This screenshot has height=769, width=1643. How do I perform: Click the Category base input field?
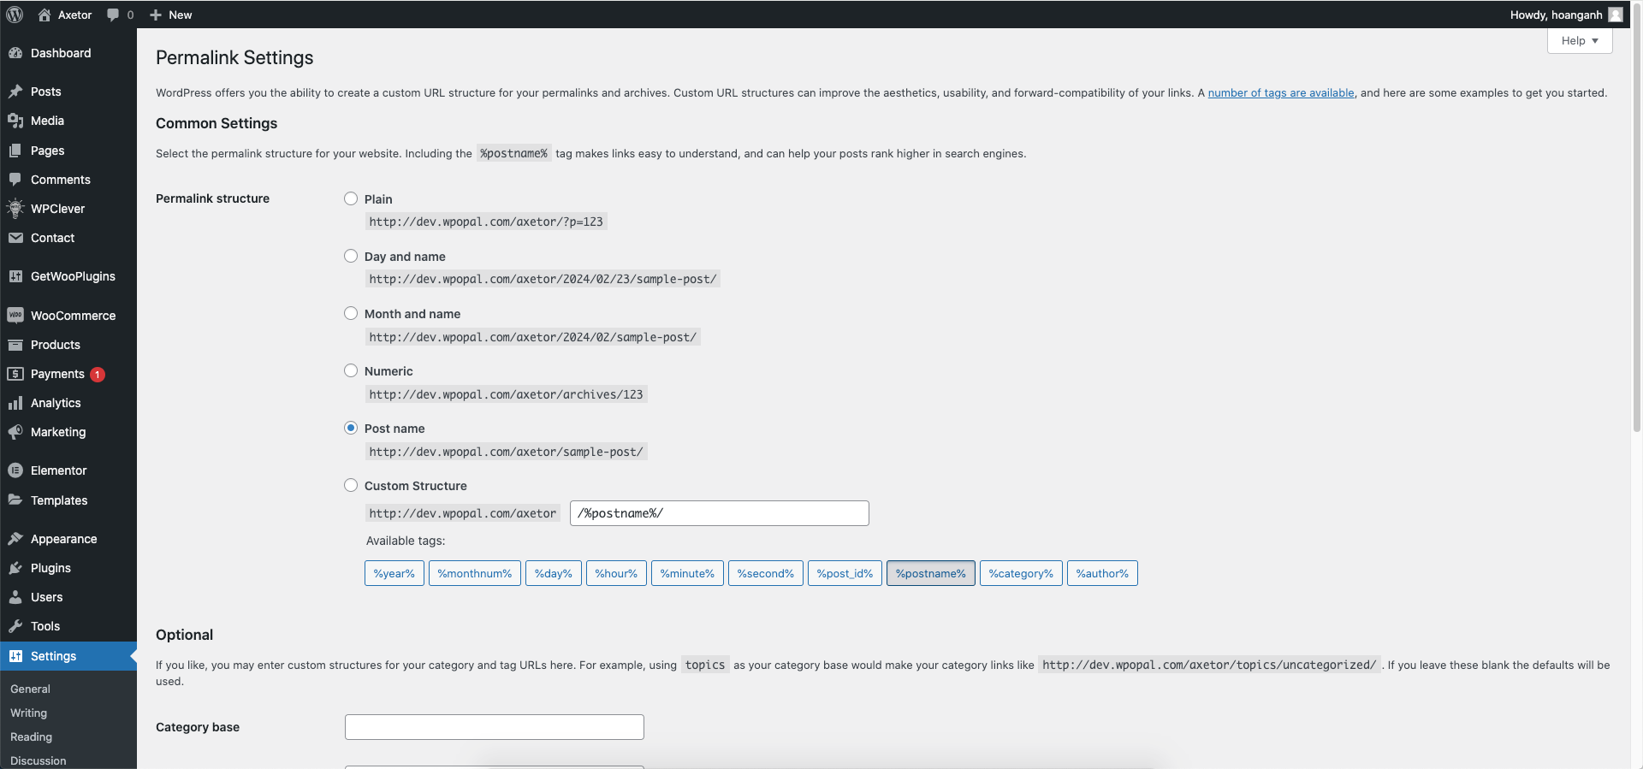point(494,727)
